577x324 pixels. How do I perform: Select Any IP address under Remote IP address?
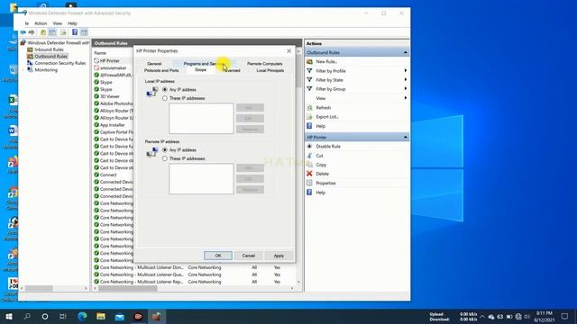(165, 150)
